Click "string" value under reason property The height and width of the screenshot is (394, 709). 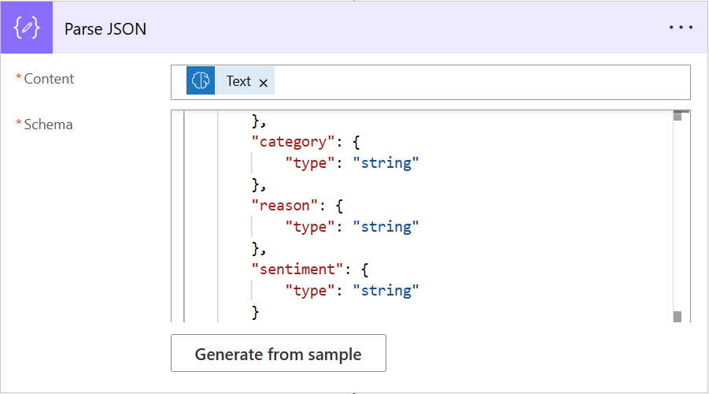pos(386,227)
